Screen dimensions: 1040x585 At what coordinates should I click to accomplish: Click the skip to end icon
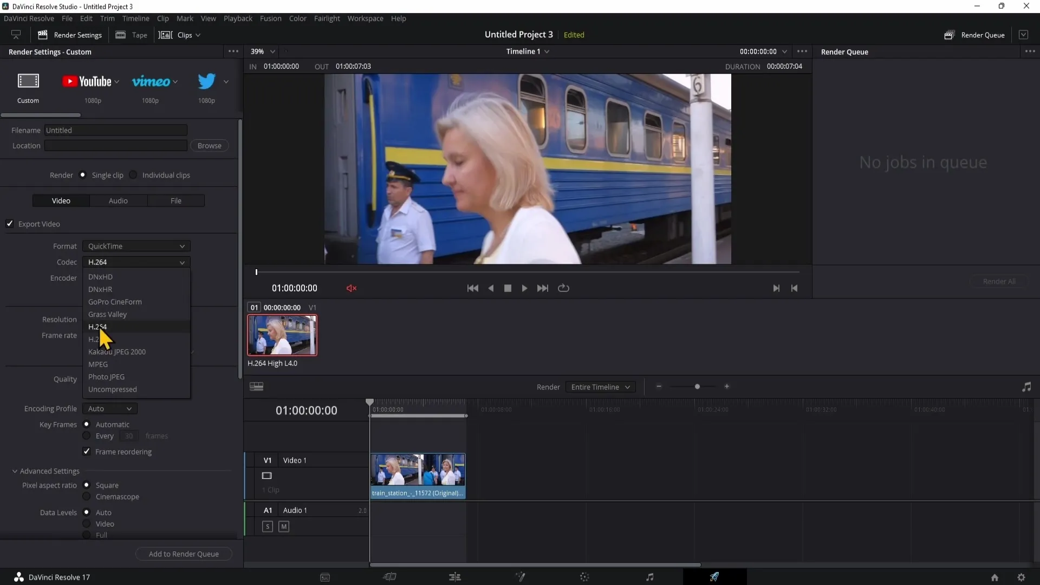pyautogui.click(x=543, y=288)
